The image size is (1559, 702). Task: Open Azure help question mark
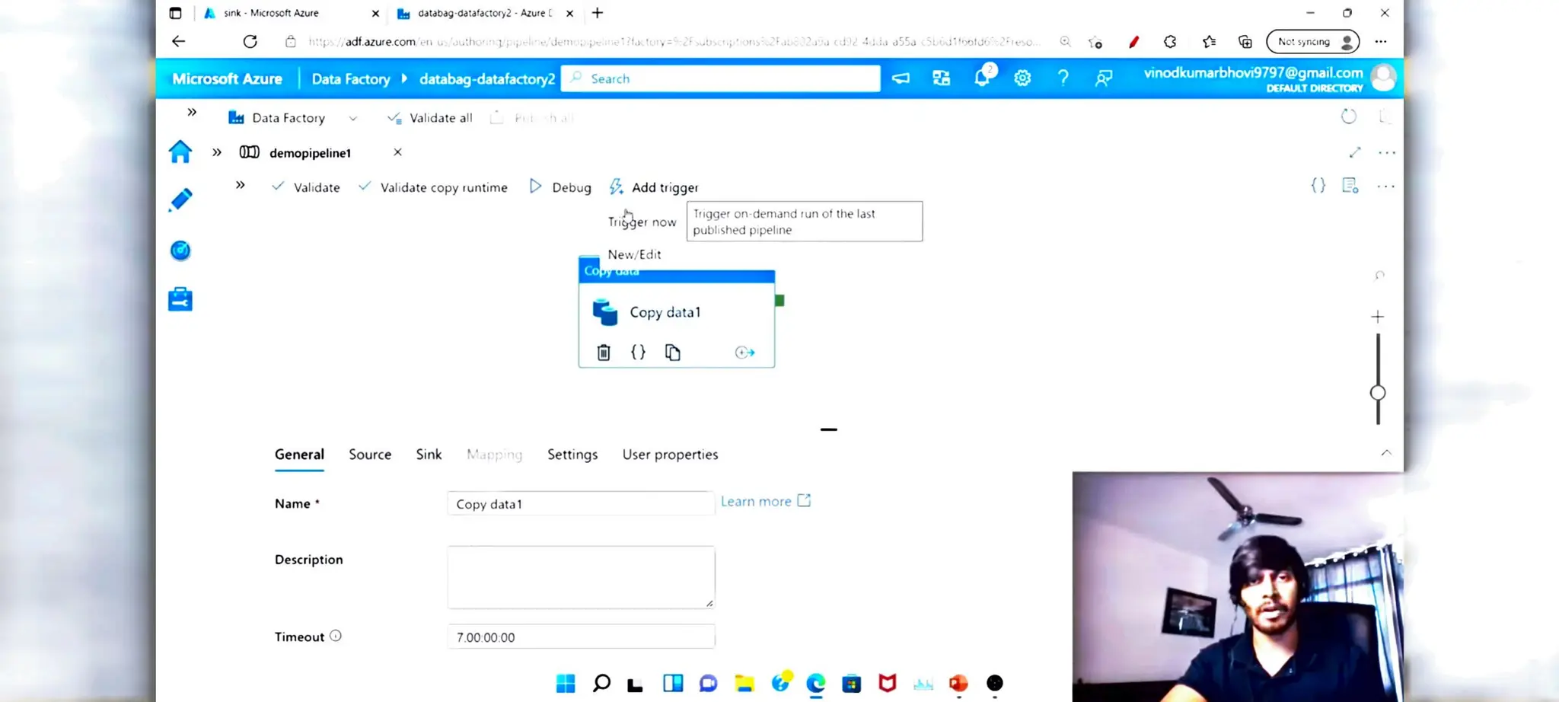(1063, 78)
